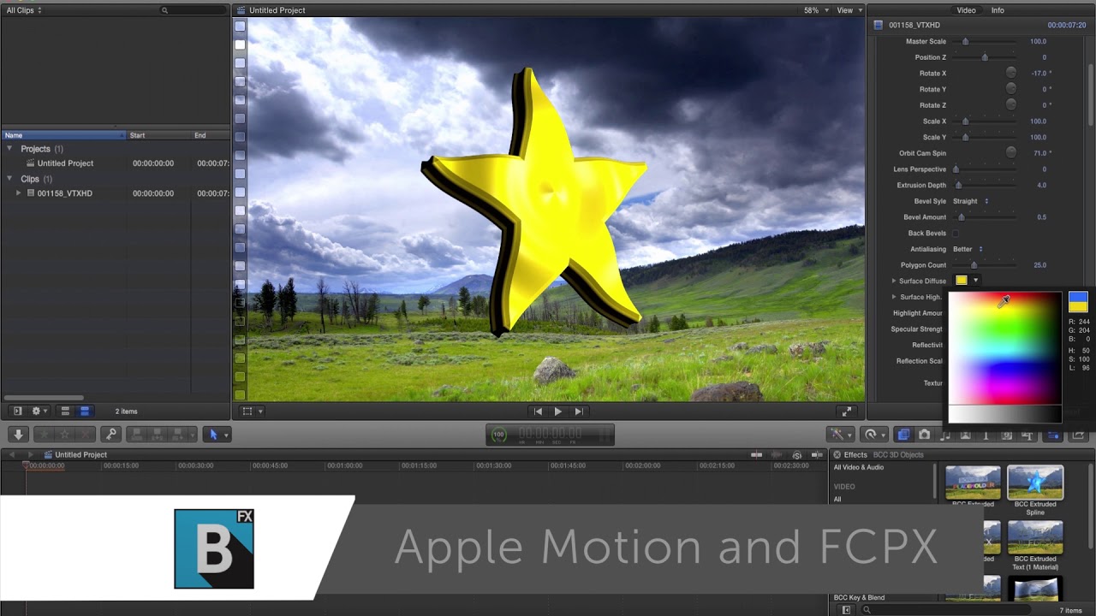Image resolution: width=1096 pixels, height=616 pixels.
Task: Toggle timeline solo S icon
Action: (797, 455)
